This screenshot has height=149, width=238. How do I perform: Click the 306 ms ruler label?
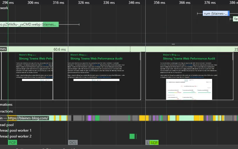[33, 3]
